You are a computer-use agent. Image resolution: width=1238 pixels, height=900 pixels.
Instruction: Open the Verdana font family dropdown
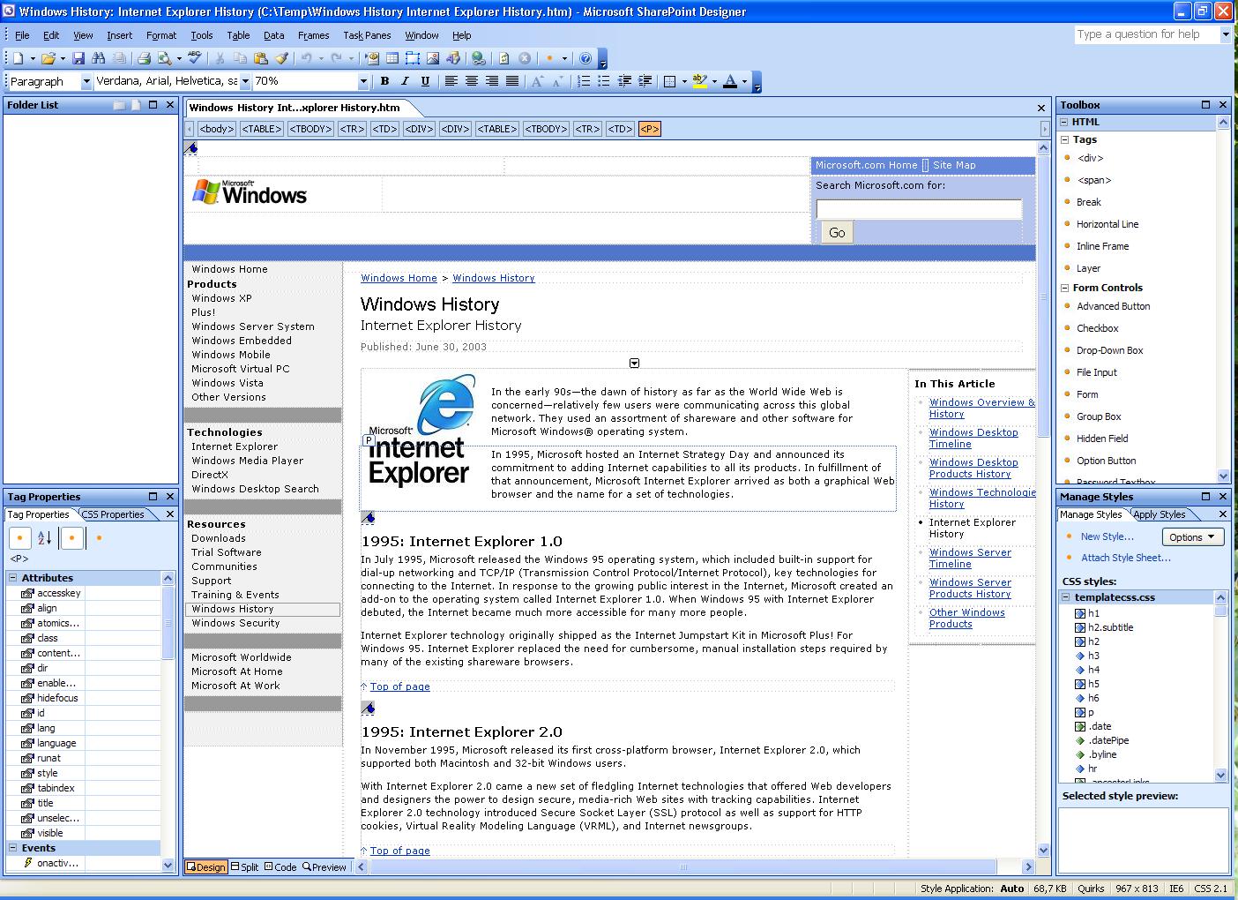(x=245, y=81)
